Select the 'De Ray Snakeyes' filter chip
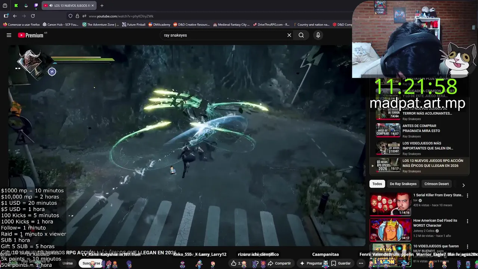 coord(403,184)
